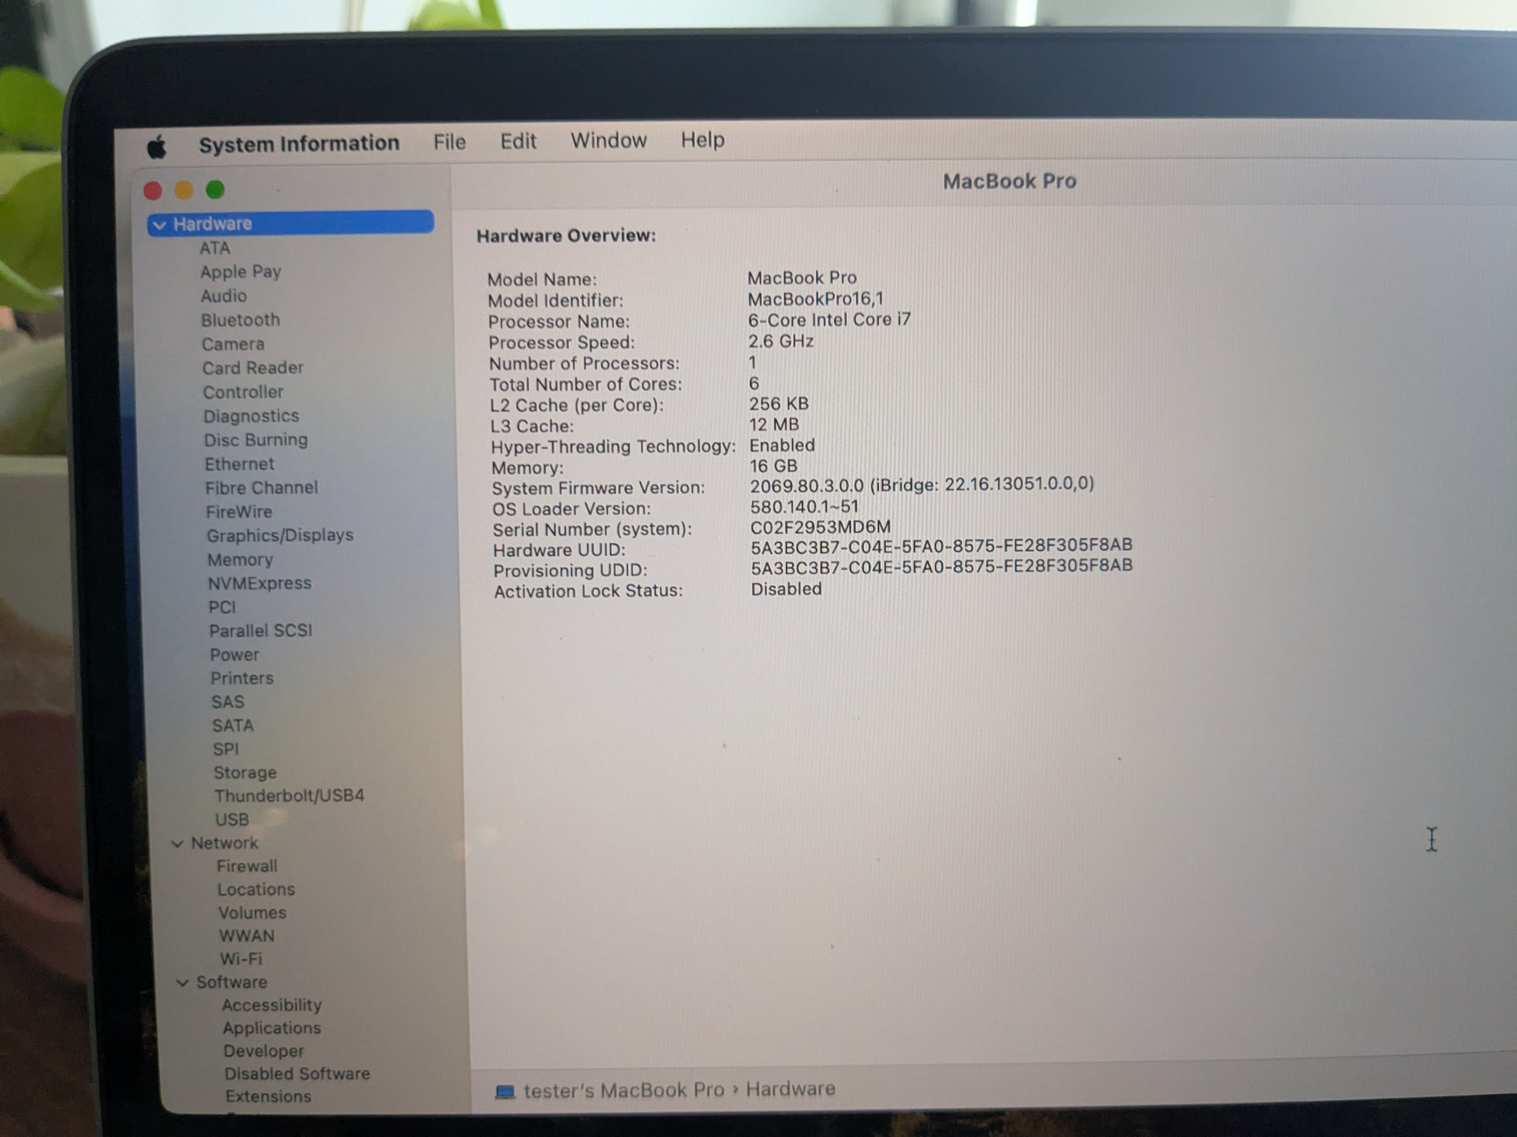The height and width of the screenshot is (1137, 1517).
Task: Select Developer under Software
Action: pos(264,1051)
